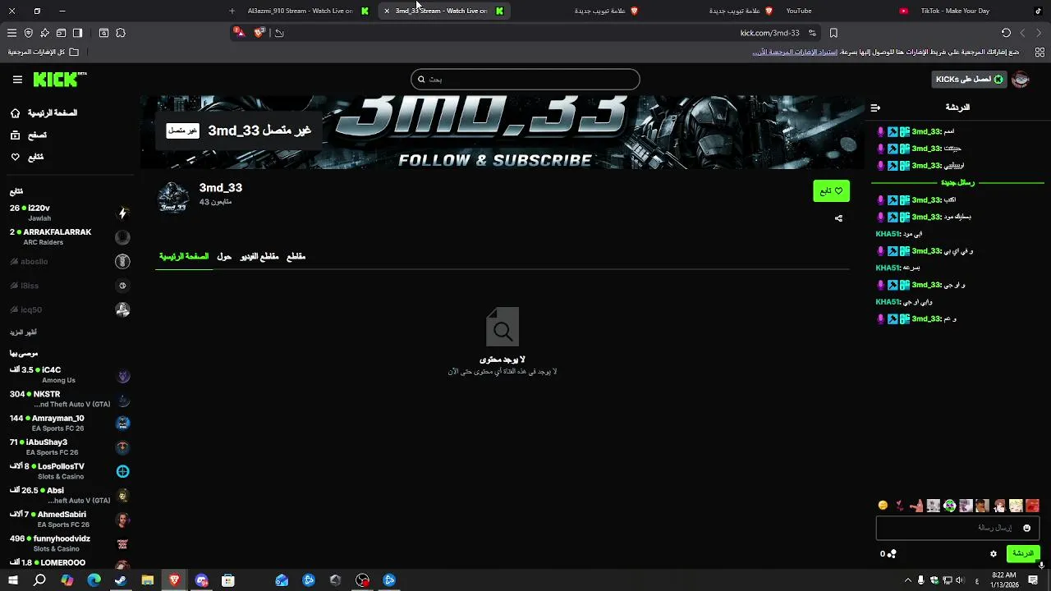The height and width of the screenshot is (591, 1051).
Task: Reload the page with refresh icon
Action: [1006, 33]
